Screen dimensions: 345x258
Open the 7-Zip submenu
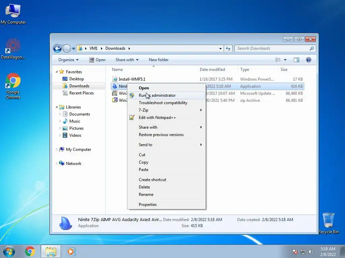pyautogui.click(x=166, y=110)
